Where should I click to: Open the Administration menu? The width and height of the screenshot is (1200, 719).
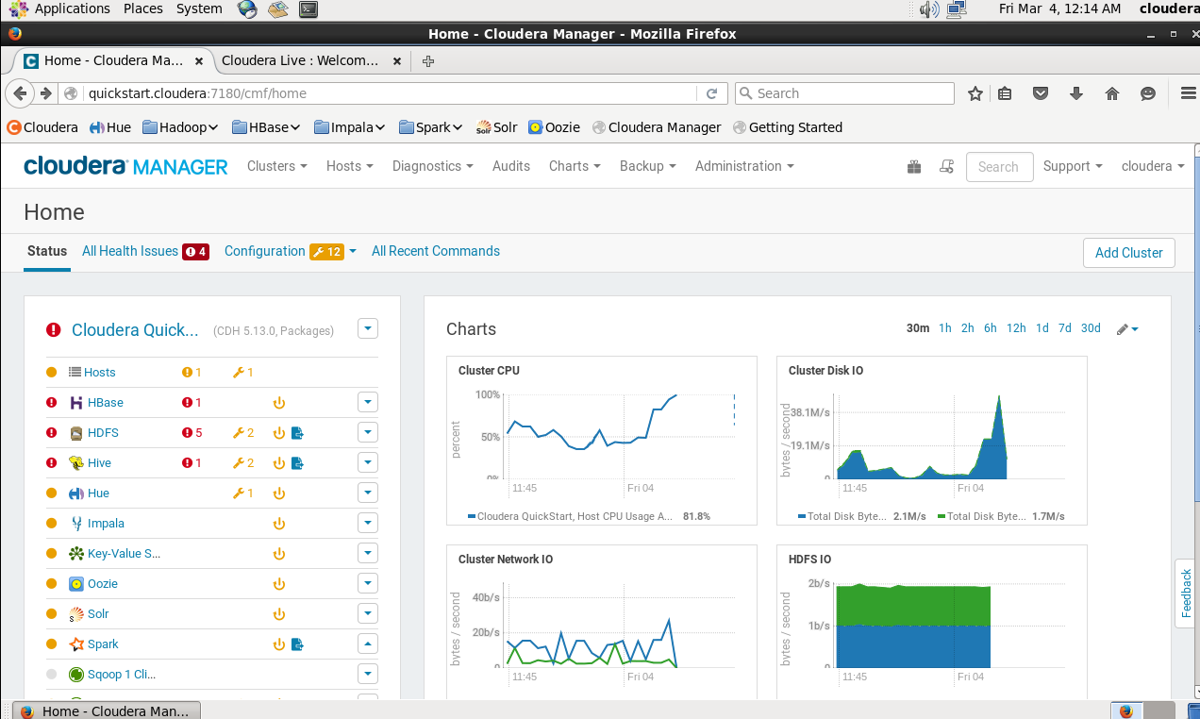coord(744,166)
